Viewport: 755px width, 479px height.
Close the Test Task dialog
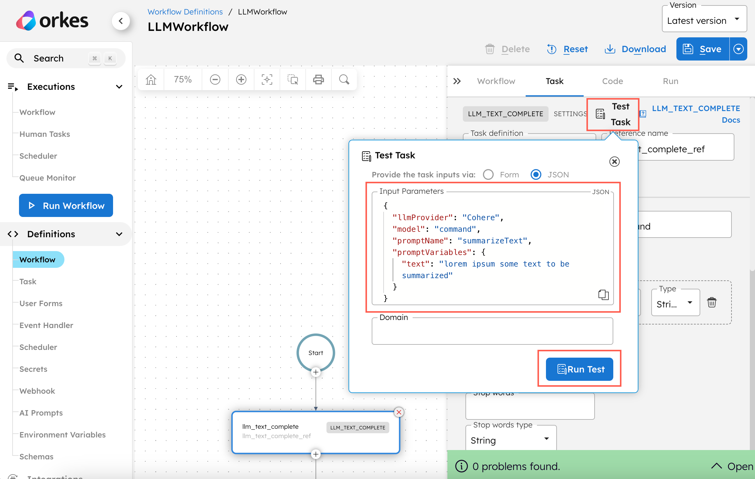[x=615, y=162]
